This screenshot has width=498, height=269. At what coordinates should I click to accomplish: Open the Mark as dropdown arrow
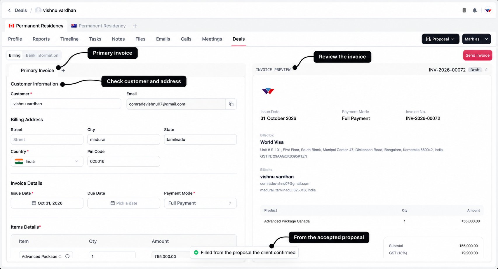[x=486, y=39]
